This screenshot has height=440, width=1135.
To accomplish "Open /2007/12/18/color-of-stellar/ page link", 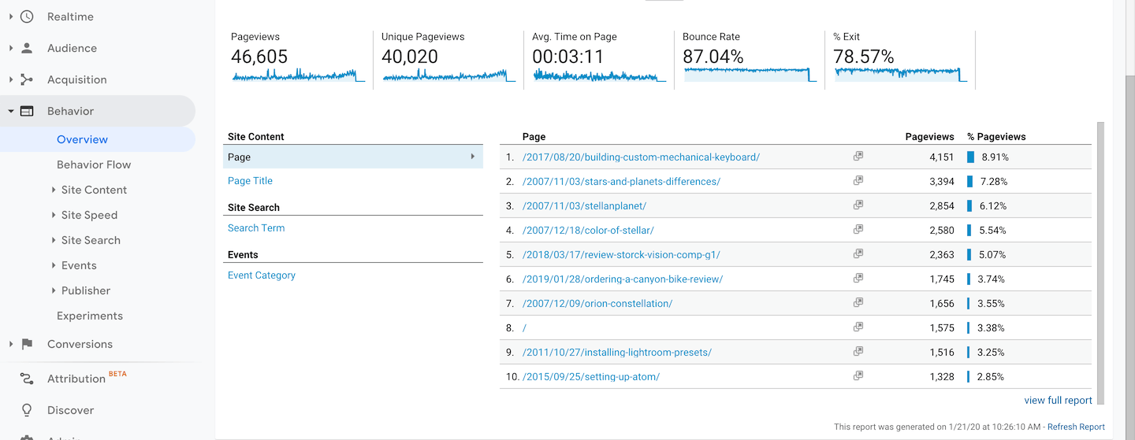I will tap(588, 230).
